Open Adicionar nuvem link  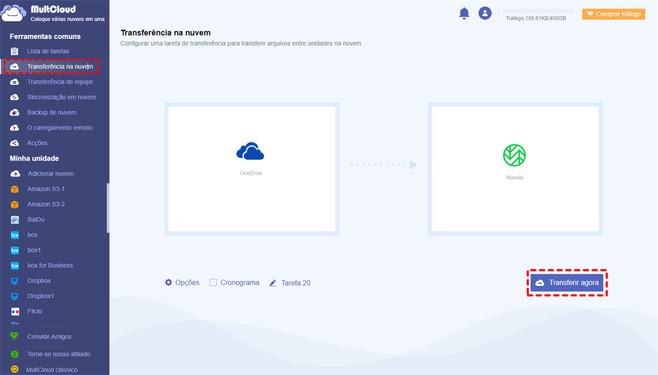51,174
